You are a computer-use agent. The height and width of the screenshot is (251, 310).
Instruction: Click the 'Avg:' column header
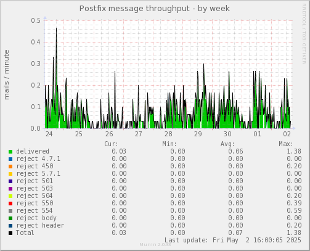[x=227, y=144]
